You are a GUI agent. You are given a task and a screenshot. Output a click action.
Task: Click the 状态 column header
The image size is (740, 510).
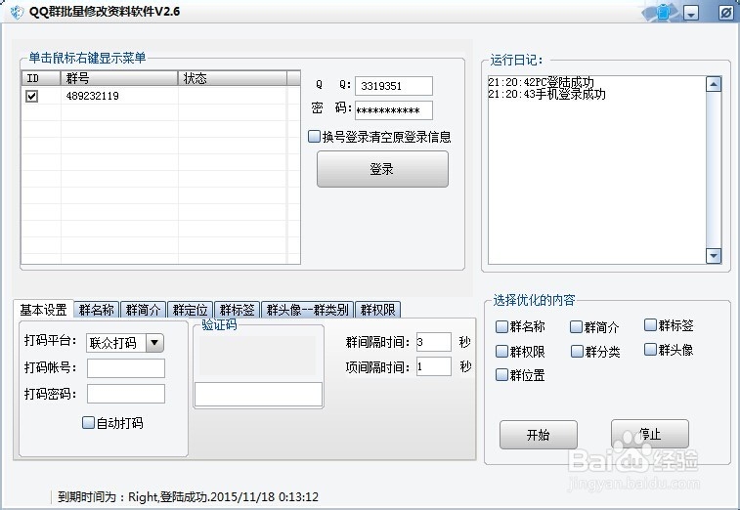coord(233,78)
